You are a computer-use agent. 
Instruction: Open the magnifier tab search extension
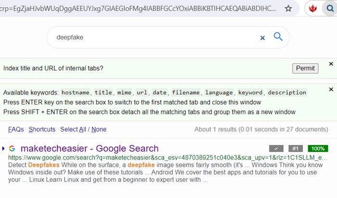click(x=330, y=9)
